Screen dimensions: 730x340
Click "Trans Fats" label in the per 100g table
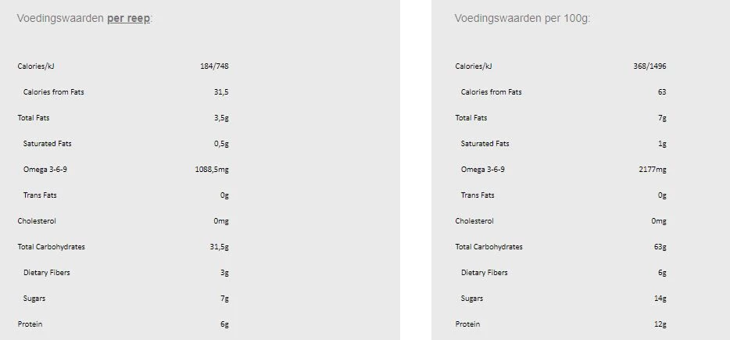478,195
